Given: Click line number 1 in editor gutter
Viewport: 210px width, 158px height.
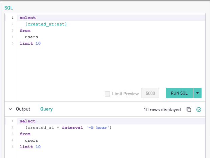Looking at the screenshot, I should [x=13, y=18].
